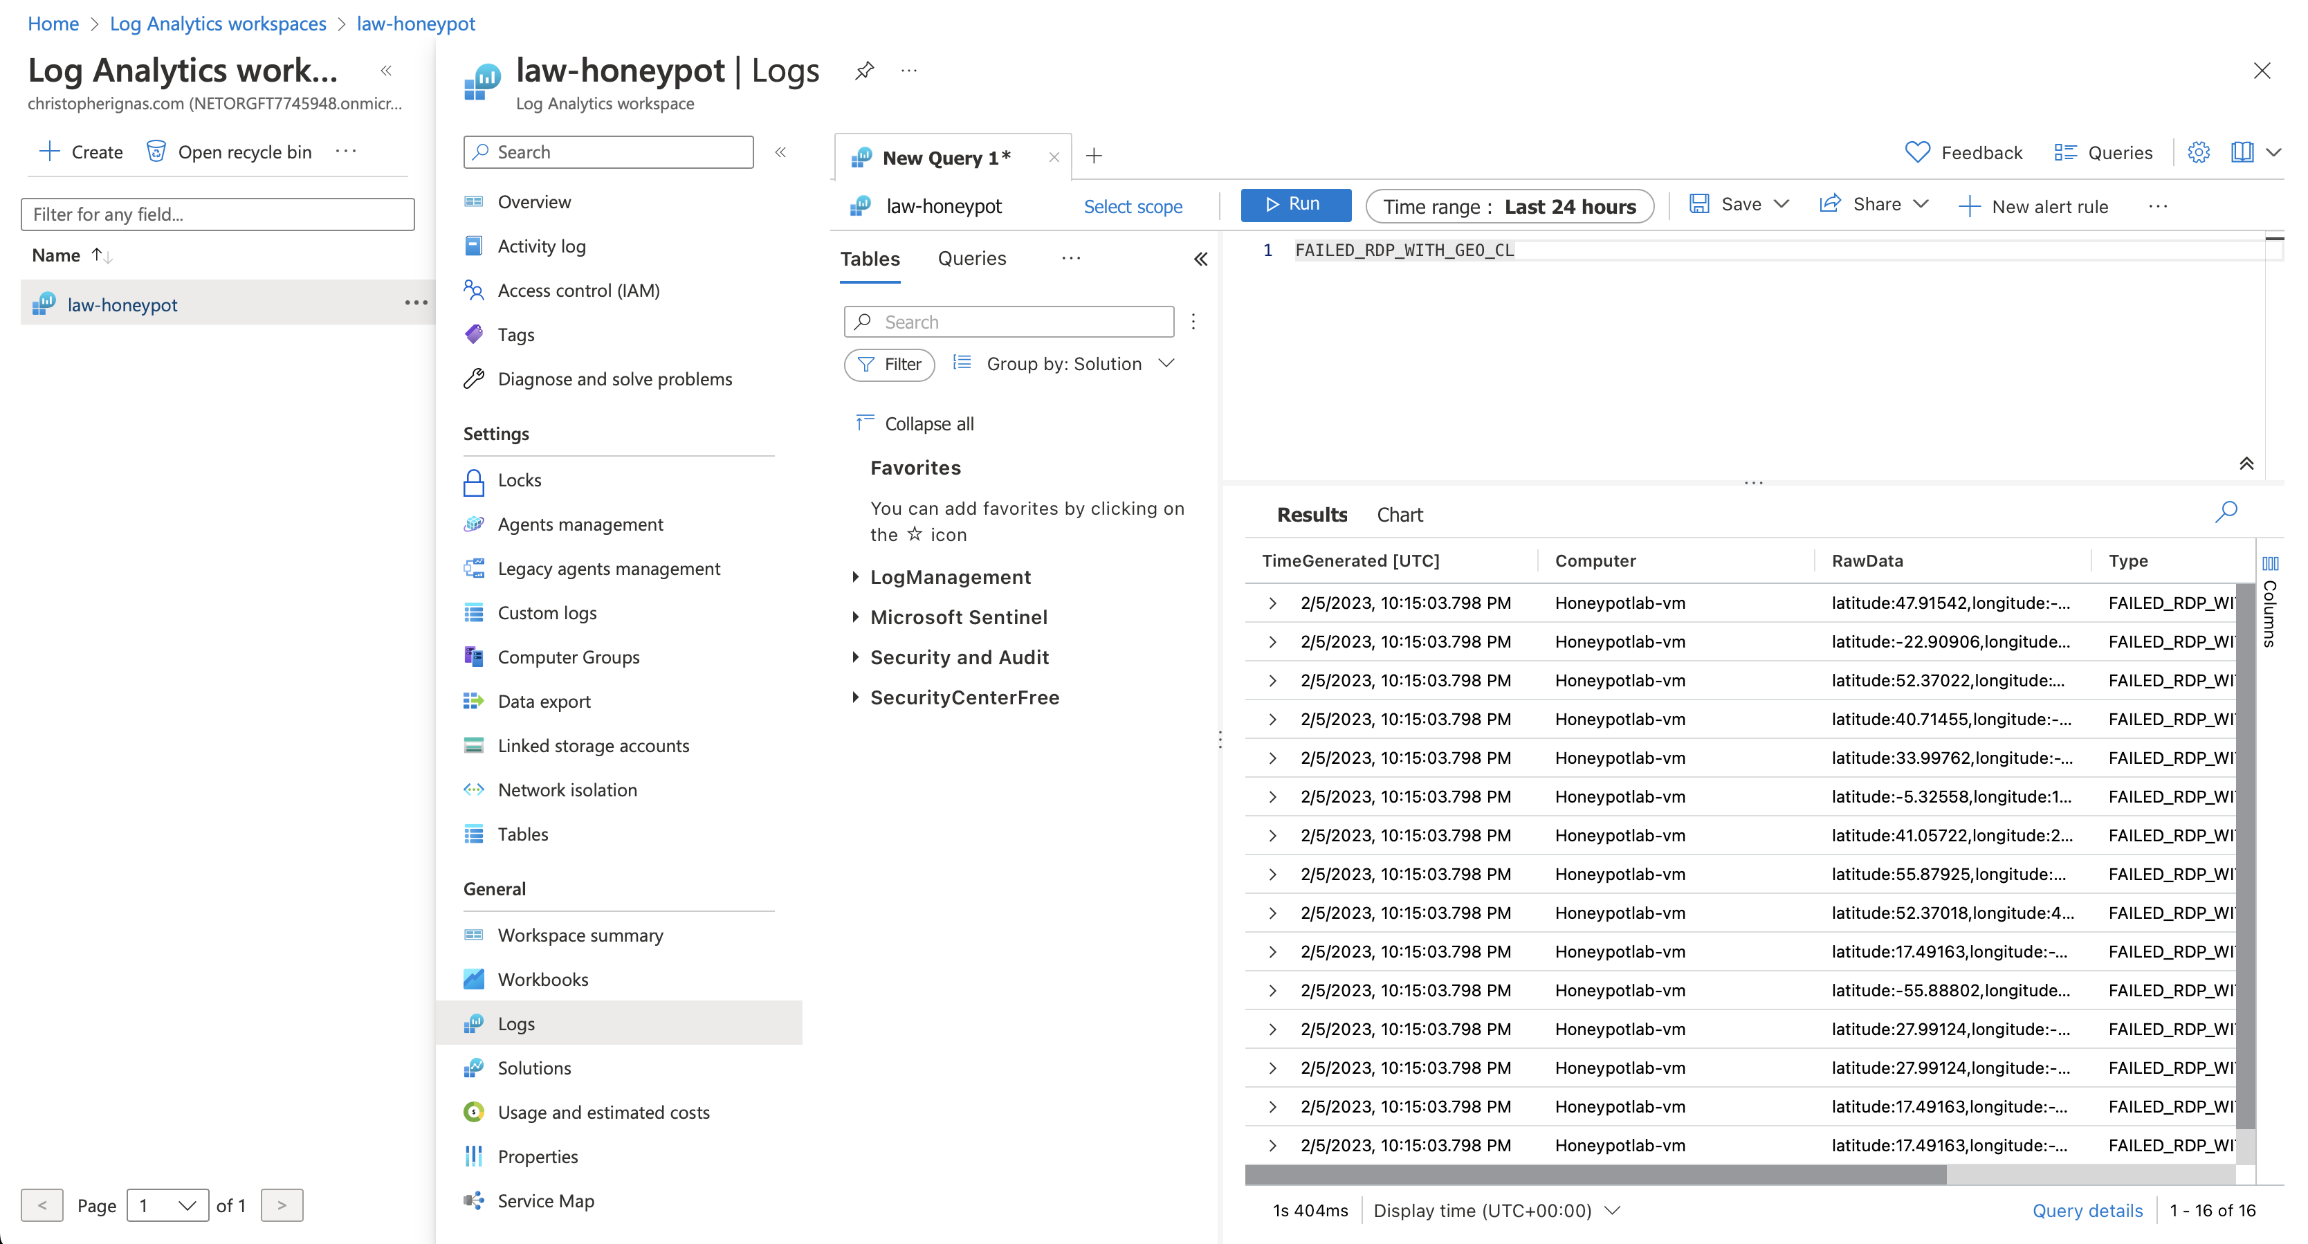Open the Group by: Solution dropdown

point(1063,364)
